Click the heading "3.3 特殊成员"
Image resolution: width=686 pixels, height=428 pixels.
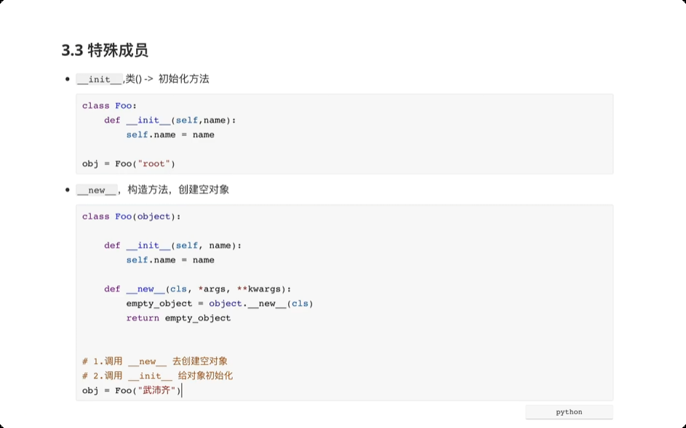point(105,50)
